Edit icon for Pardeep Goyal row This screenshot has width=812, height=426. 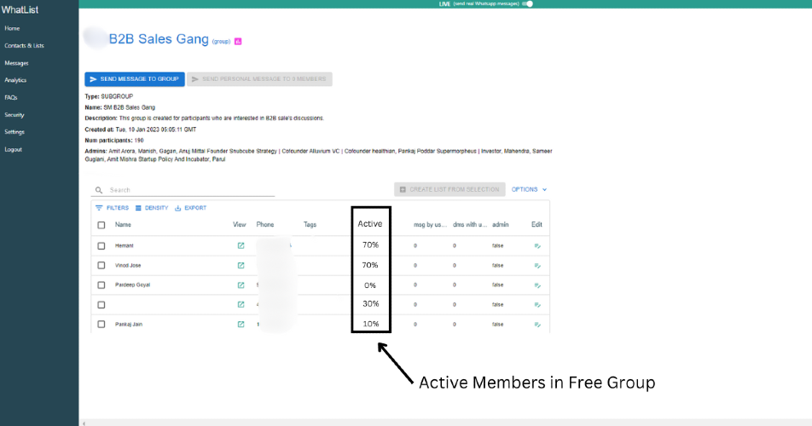tap(537, 285)
